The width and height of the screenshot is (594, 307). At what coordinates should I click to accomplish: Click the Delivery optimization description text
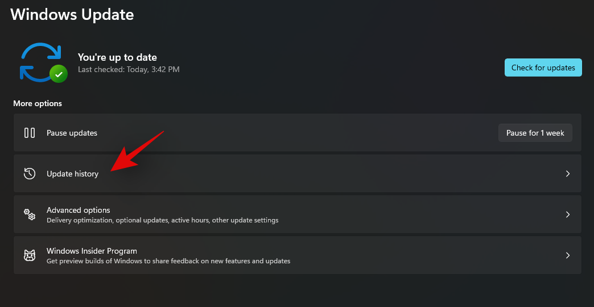[162, 220]
